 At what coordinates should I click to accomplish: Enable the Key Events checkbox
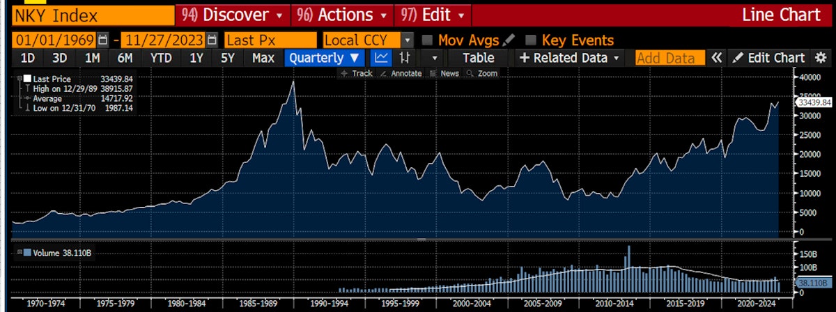click(532, 40)
